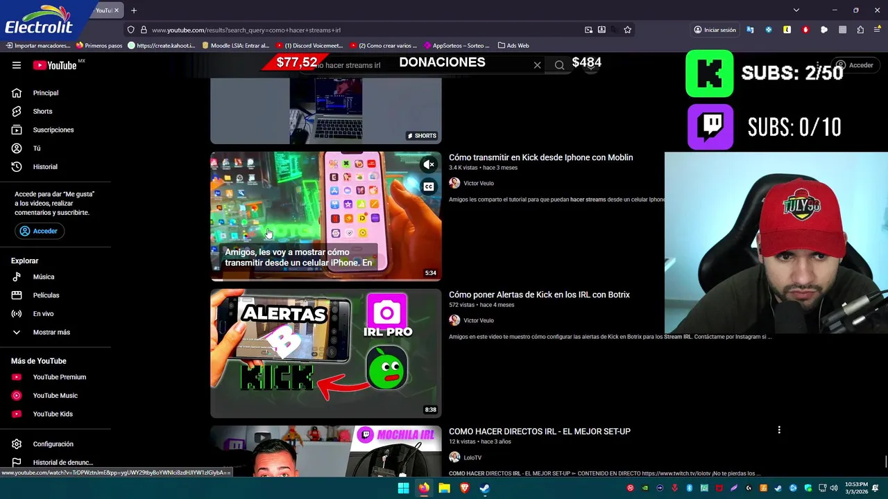Open three-dot menu for LoloTV video
The width and height of the screenshot is (888, 499).
point(779,430)
